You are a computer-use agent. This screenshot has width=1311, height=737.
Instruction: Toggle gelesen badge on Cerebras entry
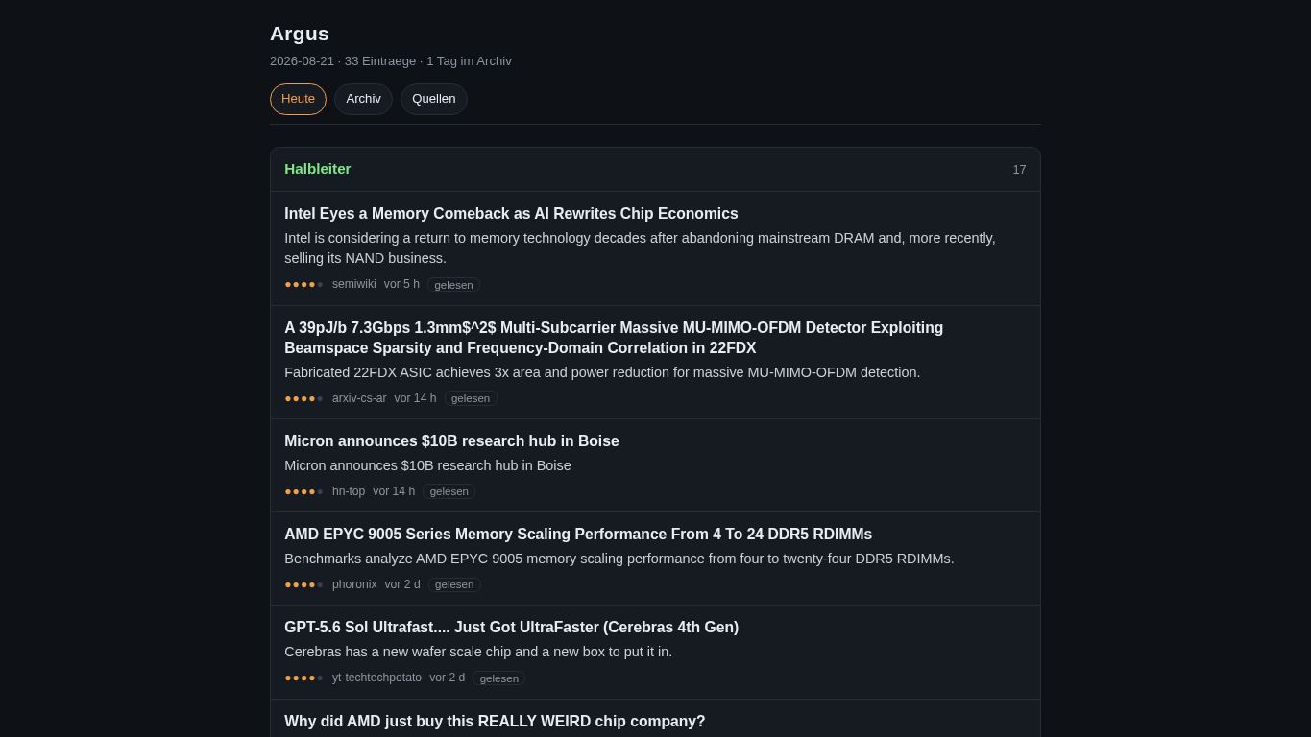pyautogui.click(x=498, y=678)
